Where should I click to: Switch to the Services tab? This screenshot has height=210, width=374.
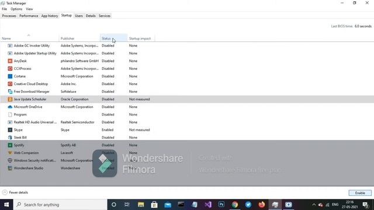coord(105,16)
